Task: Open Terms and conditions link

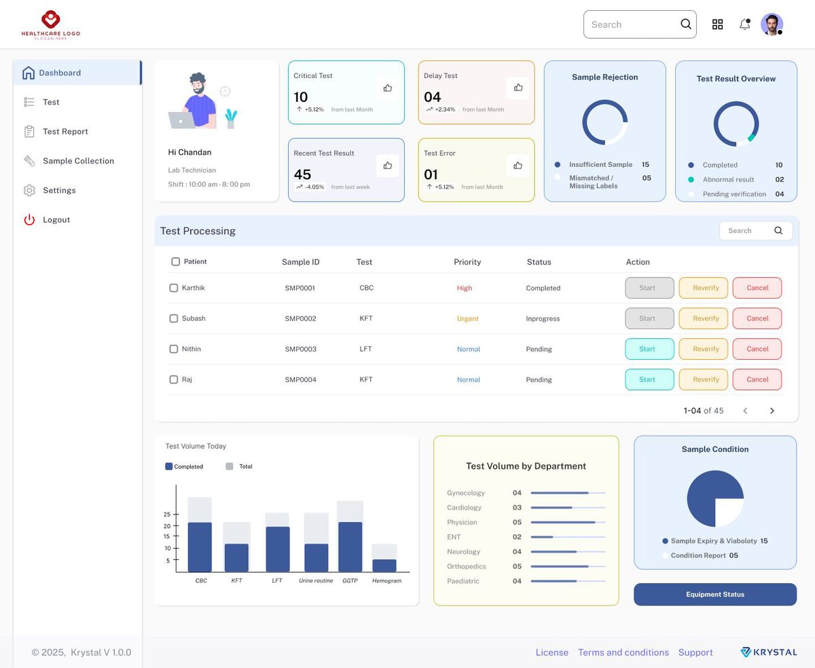Action: pyautogui.click(x=623, y=652)
